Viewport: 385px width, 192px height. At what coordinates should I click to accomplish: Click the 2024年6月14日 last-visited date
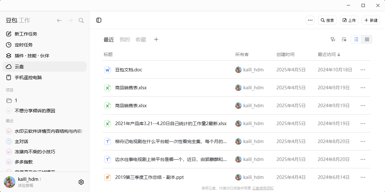click(x=334, y=177)
